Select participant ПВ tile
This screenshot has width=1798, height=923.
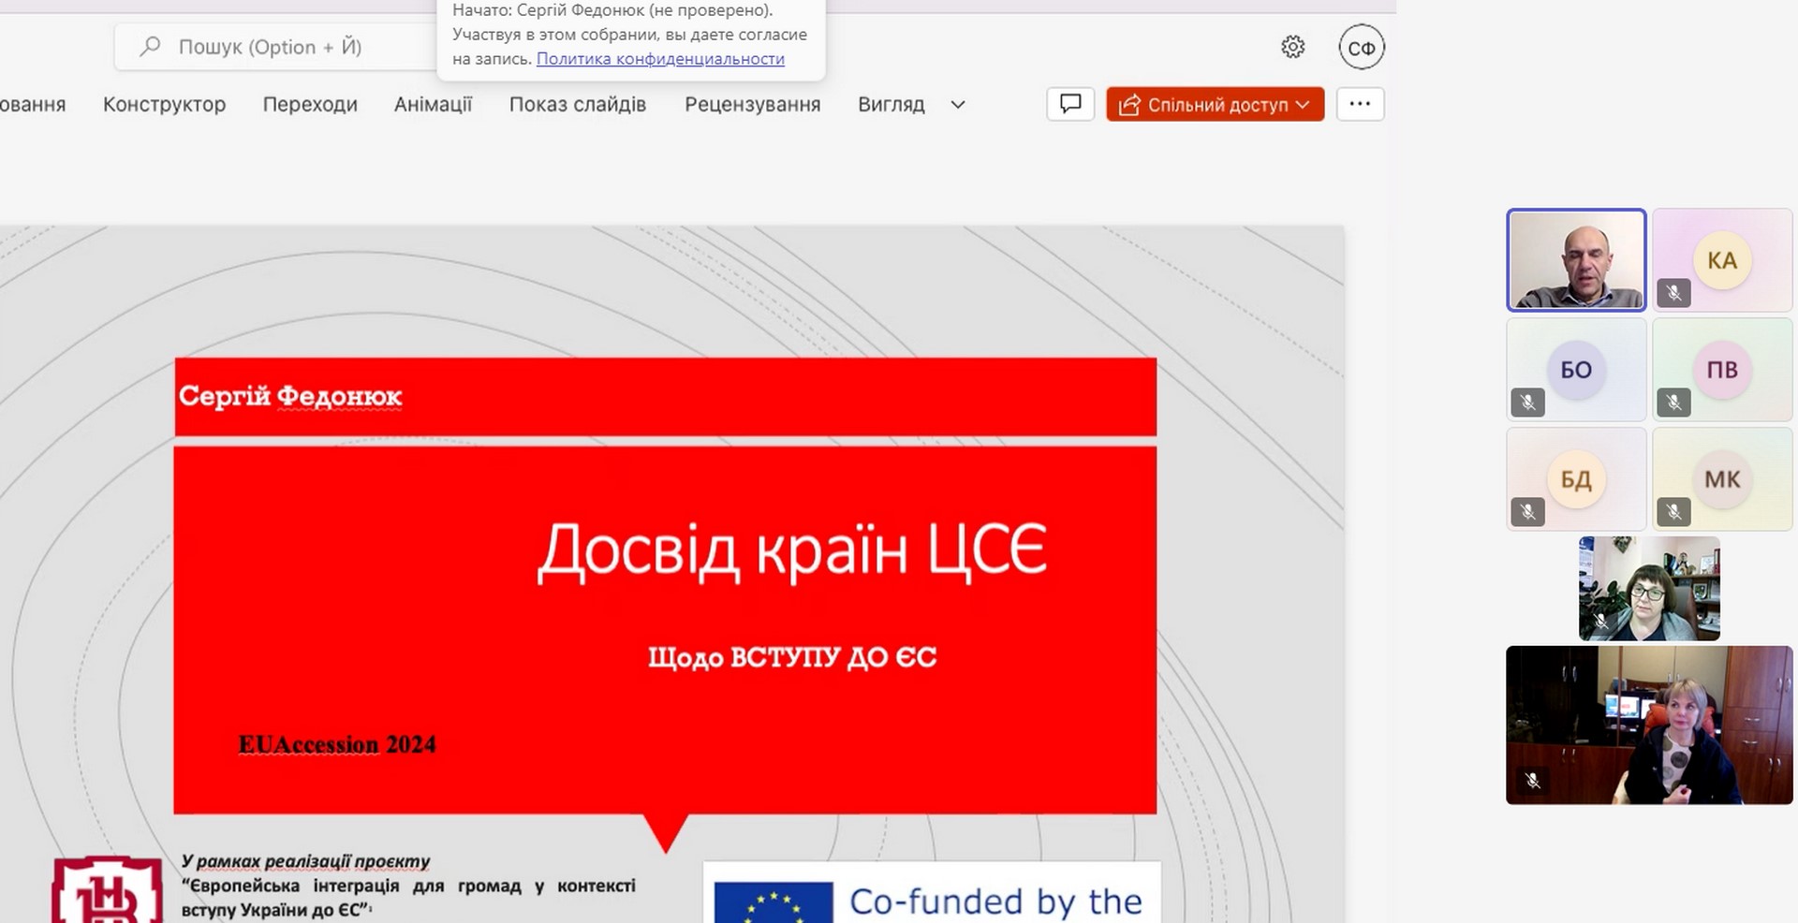pyautogui.click(x=1722, y=370)
